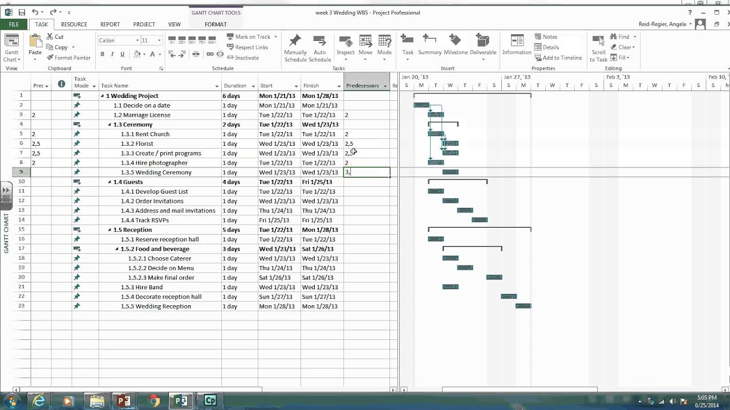
Task: Collapse the 1.4 Guests summary task
Action: click(x=110, y=182)
